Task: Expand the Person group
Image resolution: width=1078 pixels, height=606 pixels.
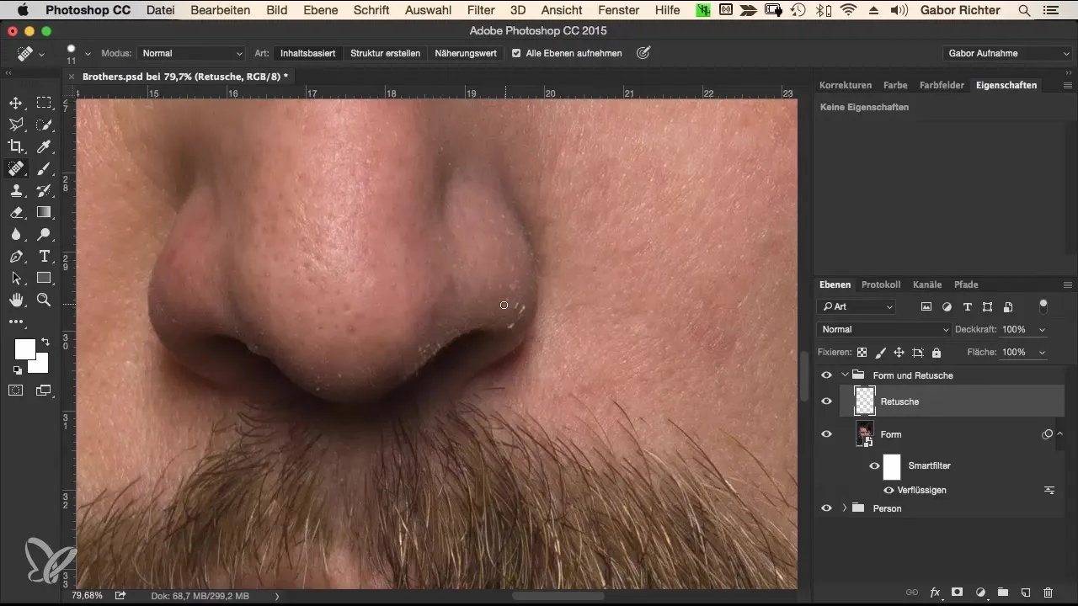Action: point(845,508)
